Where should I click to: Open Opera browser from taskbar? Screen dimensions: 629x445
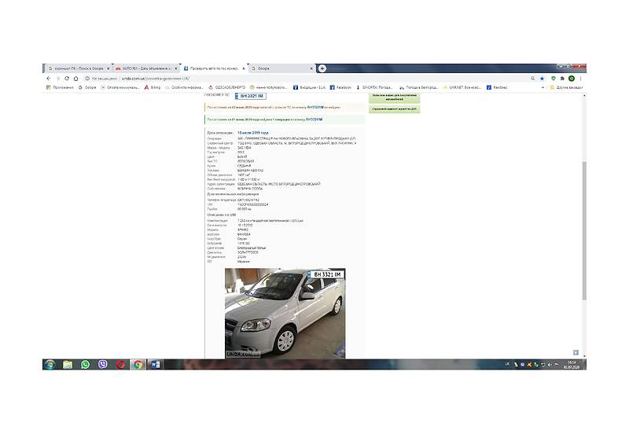pyautogui.click(x=120, y=364)
